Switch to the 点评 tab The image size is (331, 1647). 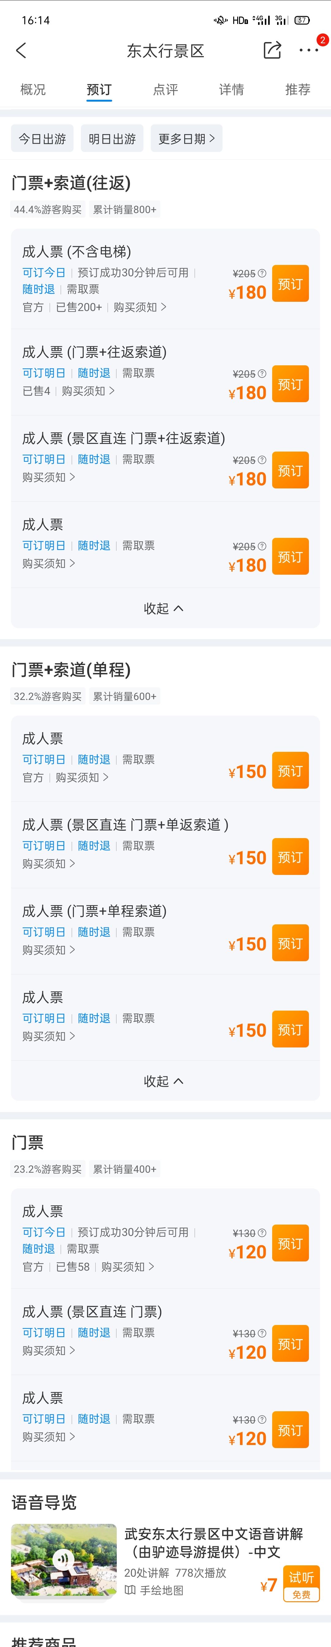click(165, 90)
